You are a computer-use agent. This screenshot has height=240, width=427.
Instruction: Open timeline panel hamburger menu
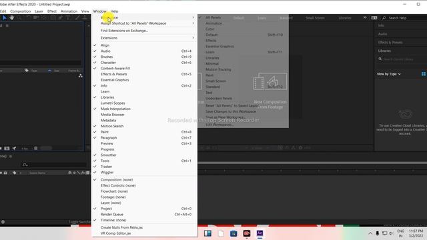click(11, 156)
